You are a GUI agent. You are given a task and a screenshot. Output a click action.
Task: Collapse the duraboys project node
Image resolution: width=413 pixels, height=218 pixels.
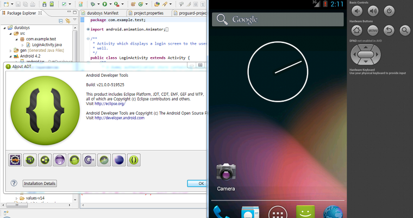4,28
